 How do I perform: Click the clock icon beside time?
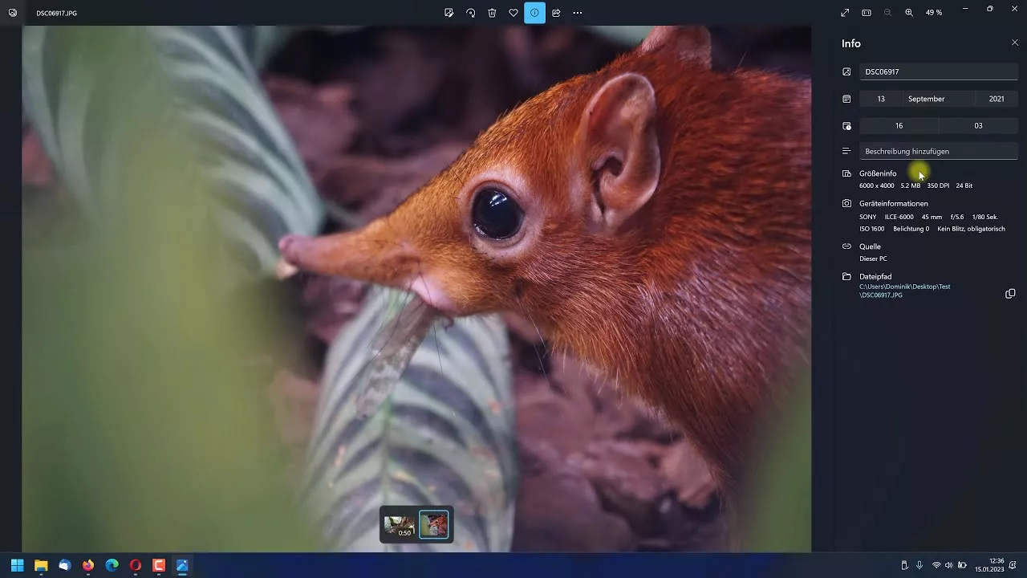[x=846, y=125]
